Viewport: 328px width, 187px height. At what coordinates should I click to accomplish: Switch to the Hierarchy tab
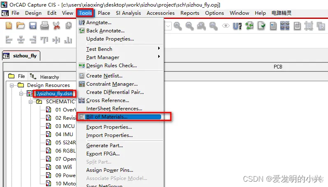click(44, 77)
